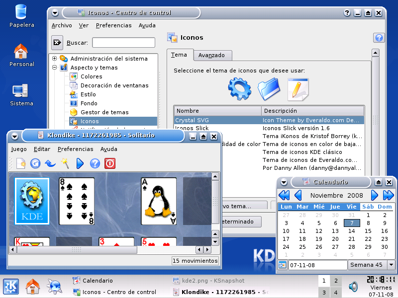Select day 14 in the calendar
The image size is (398, 298).
coord(352,231)
